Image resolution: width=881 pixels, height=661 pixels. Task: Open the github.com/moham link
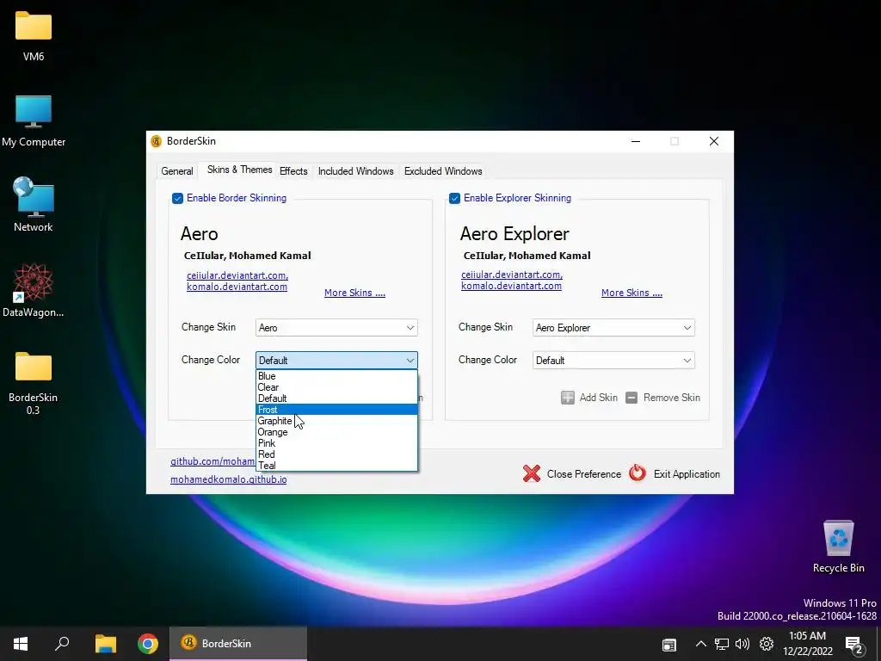[x=213, y=461]
